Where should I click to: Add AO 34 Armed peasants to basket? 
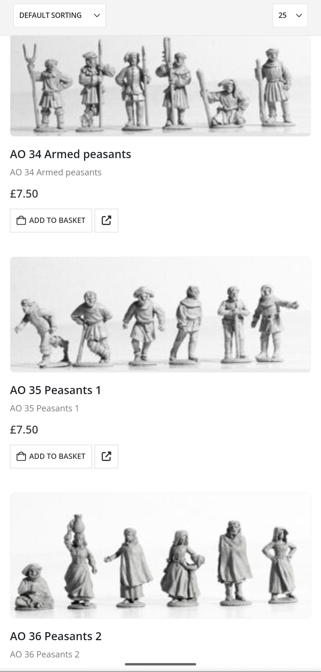click(x=51, y=221)
